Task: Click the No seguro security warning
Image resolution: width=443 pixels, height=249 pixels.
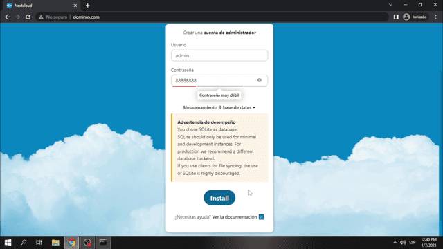Action: (53, 17)
